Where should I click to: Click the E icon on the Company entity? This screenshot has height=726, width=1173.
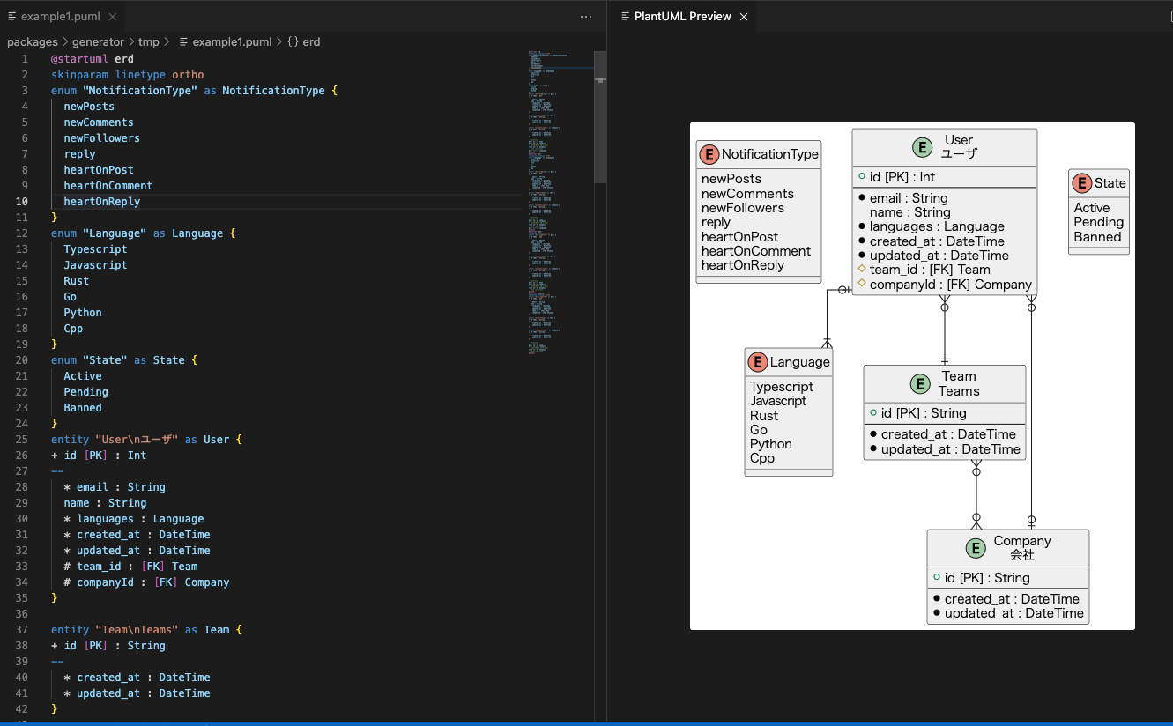(976, 547)
